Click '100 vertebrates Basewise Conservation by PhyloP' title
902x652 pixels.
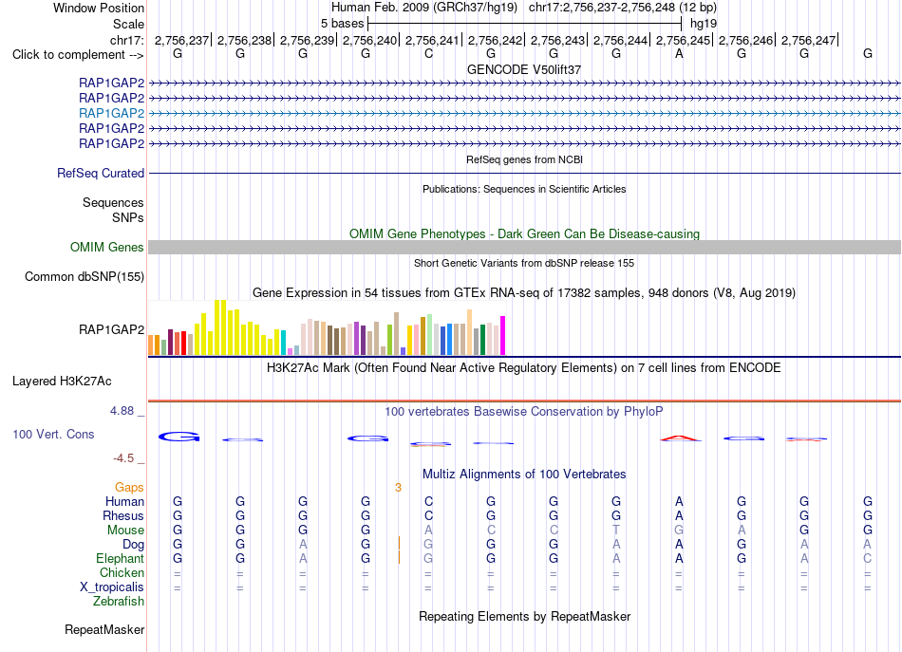click(524, 412)
